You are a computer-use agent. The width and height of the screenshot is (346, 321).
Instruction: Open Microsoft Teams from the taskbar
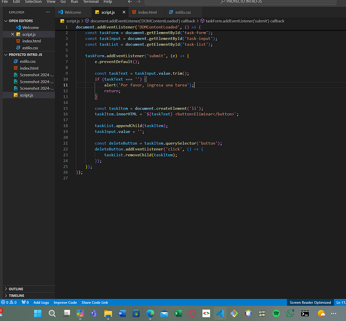(94, 313)
